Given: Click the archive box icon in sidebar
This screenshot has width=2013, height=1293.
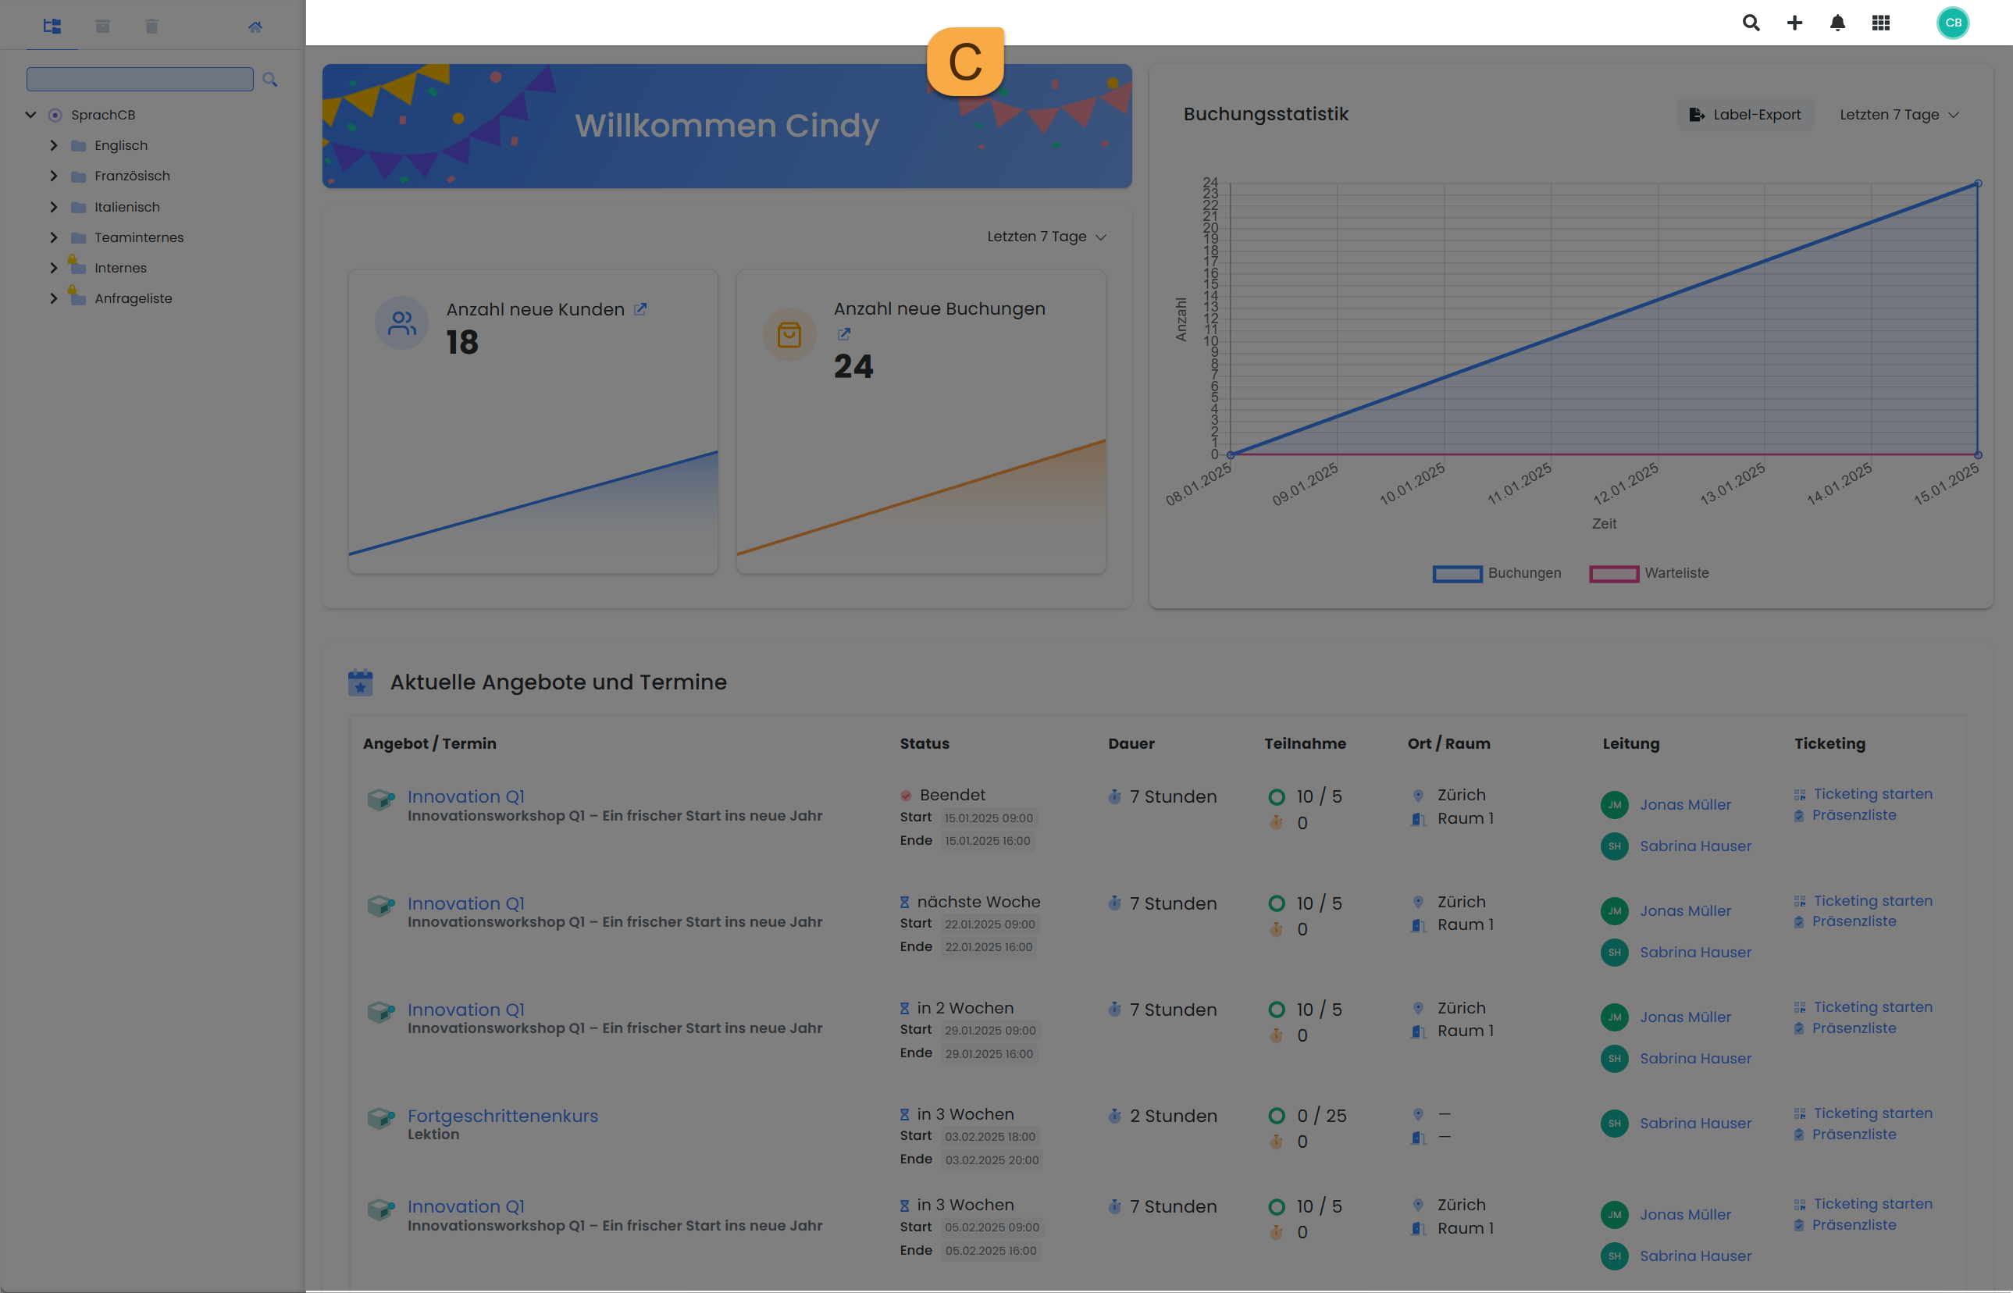Looking at the screenshot, I should pyautogui.click(x=102, y=26).
